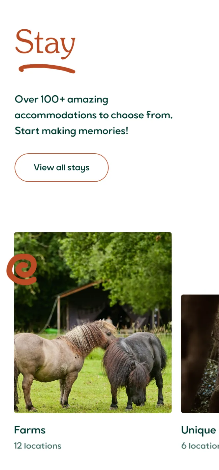The width and height of the screenshot is (219, 470).
Task: Click the 'accommodations to choose from' text line
Action: coord(94,115)
